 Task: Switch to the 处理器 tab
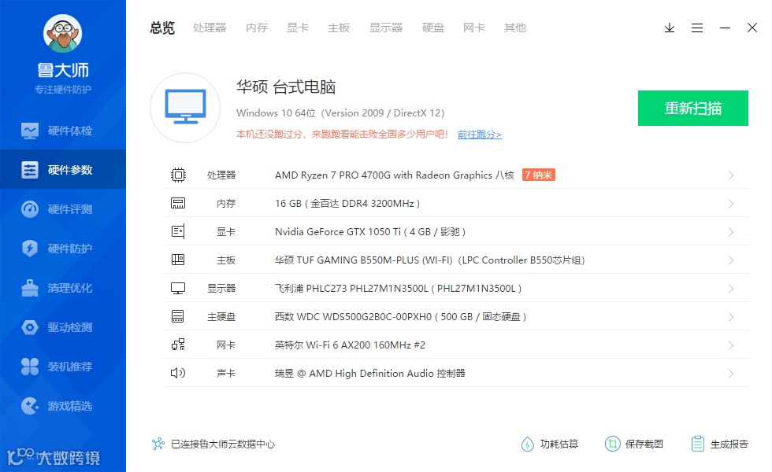210,28
